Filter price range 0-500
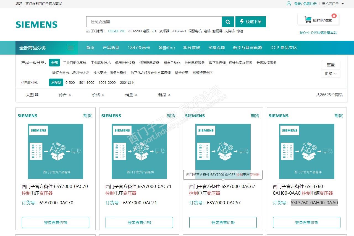 point(70,82)
